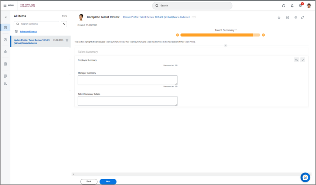Open the main MENU
Viewport: 316px width, 185px height.
[9, 6]
